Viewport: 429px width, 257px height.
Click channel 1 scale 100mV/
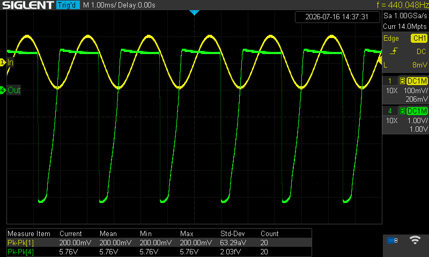pos(416,90)
